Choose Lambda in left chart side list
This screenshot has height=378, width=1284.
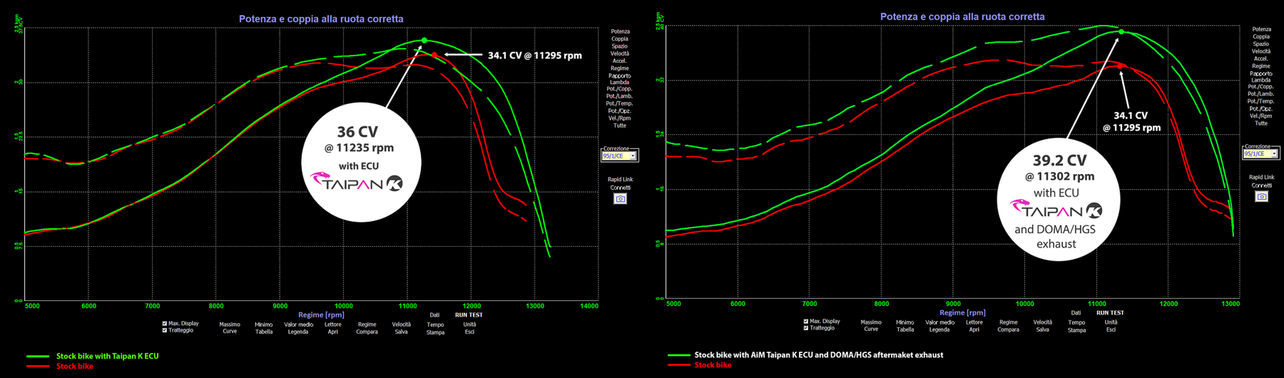point(620,82)
